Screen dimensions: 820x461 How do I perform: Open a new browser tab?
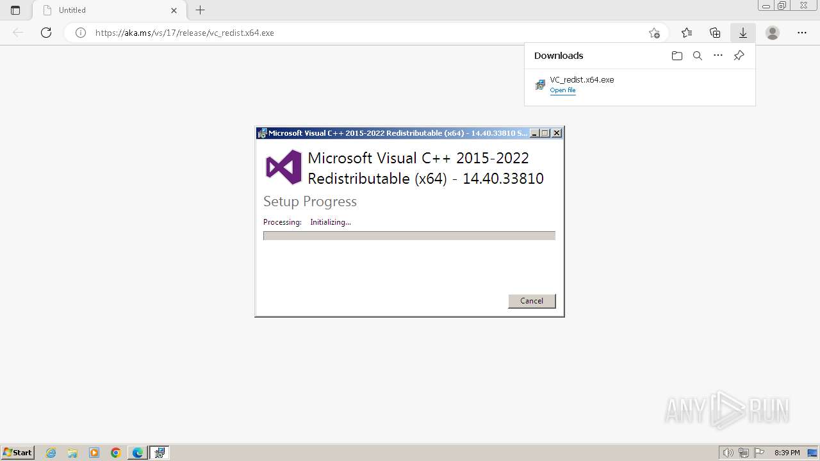point(201,10)
